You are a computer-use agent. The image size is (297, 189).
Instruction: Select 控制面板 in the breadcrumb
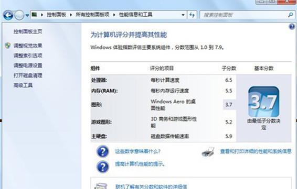[x=56, y=15]
